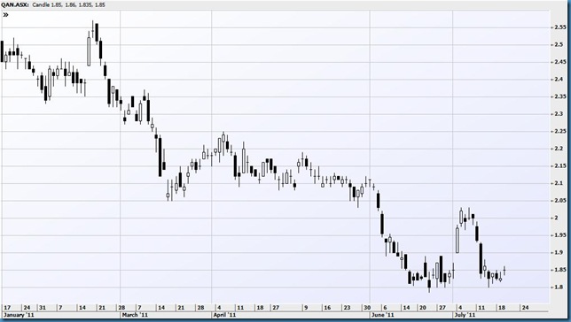
Task: Select the 1.8 price axis label
Action: click(559, 287)
